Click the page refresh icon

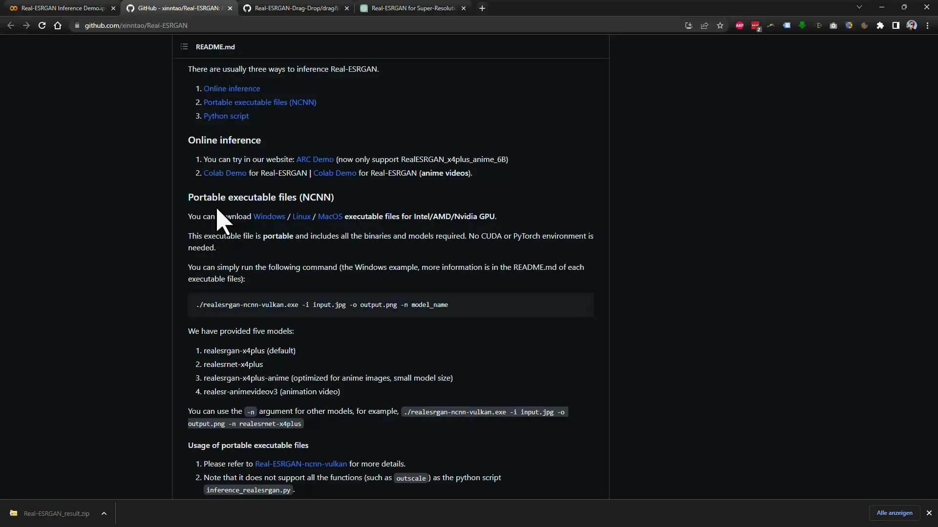[42, 24]
